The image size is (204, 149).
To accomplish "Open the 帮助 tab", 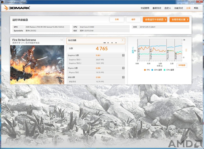I will point(196,8).
